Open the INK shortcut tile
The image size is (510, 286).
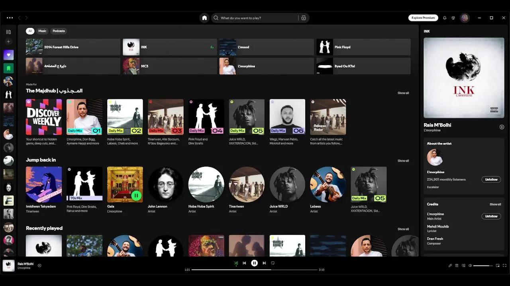(170, 47)
